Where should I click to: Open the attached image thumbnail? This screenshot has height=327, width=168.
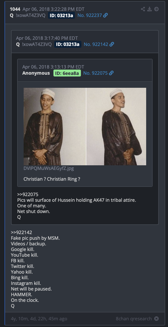pyautogui.click(x=85, y=127)
